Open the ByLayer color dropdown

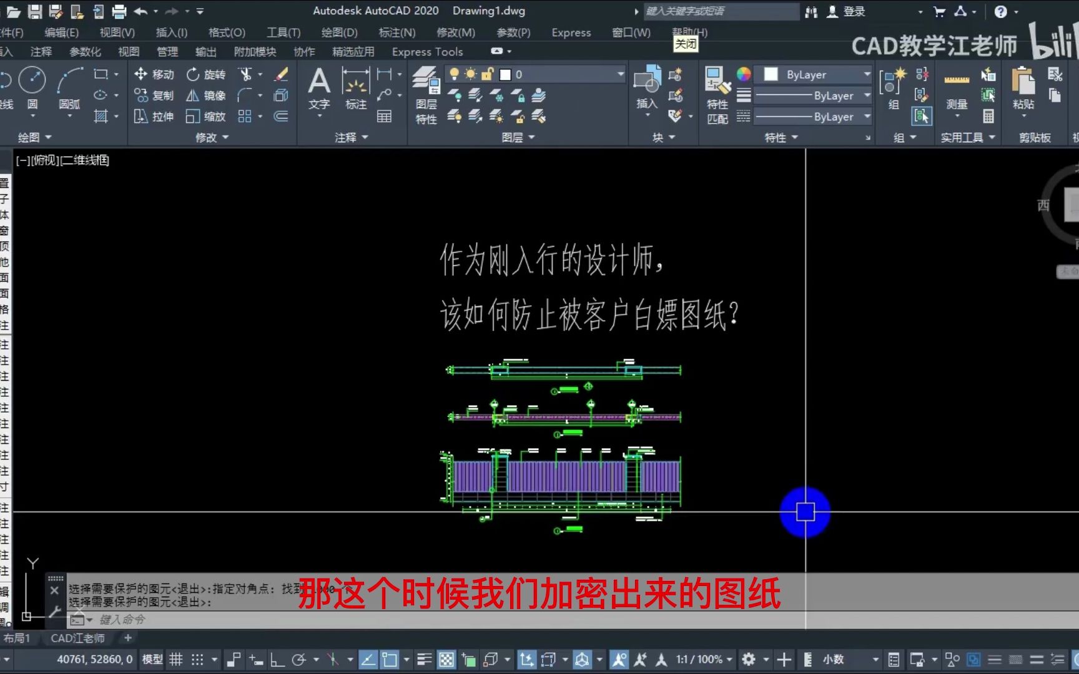click(x=812, y=74)
